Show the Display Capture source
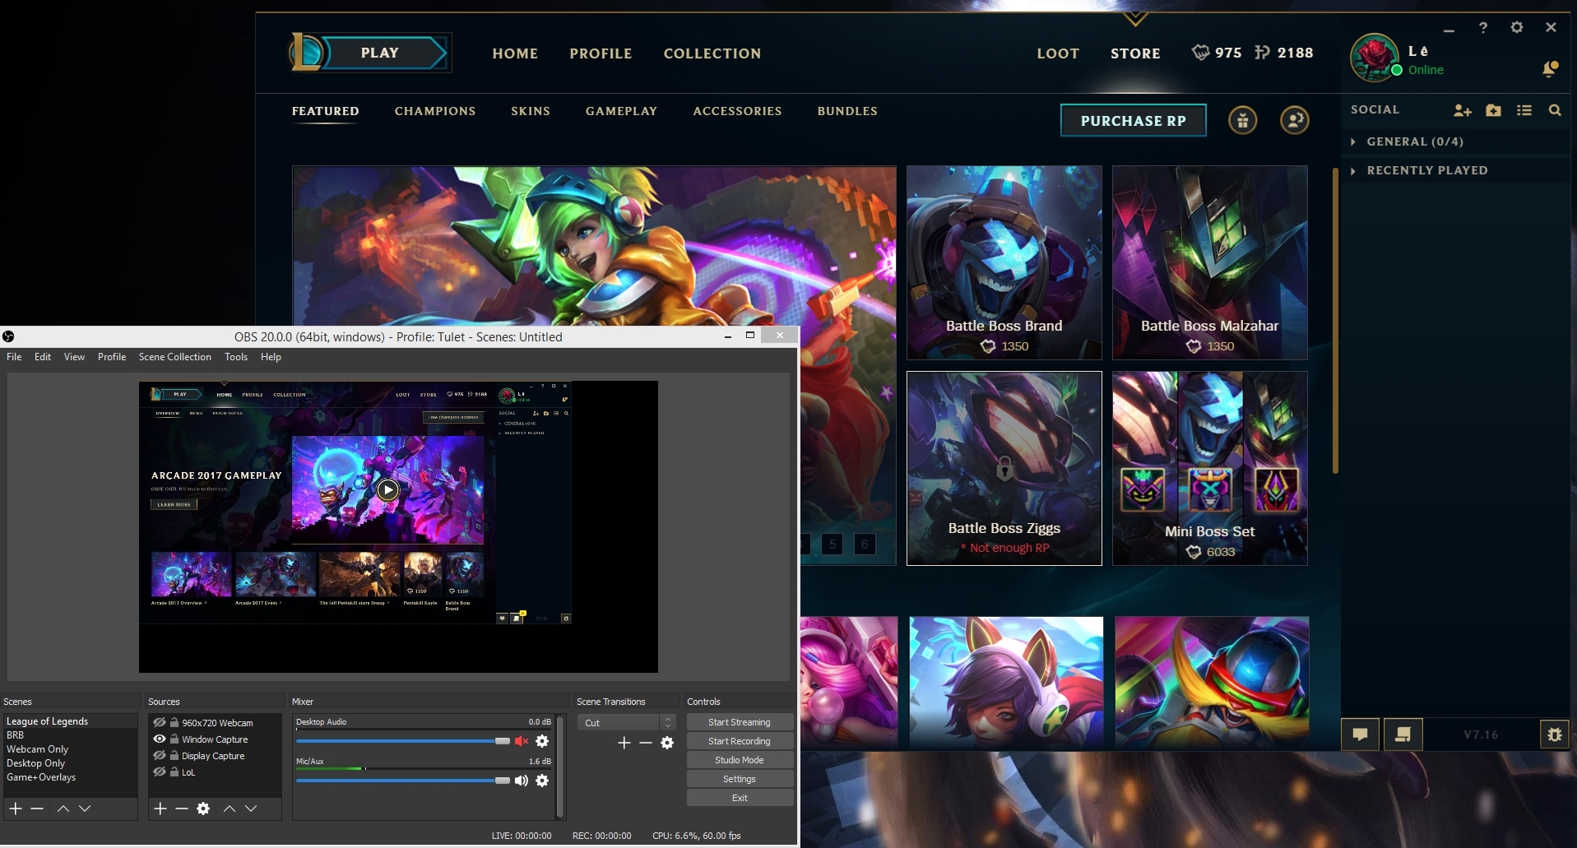This screenshot has width=1577, height=848. (x=160, y=755)
